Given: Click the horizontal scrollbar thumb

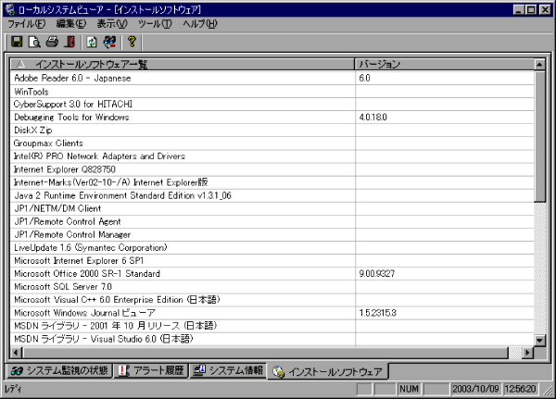Looking at the screenshot, I should (x=265, y=353).
